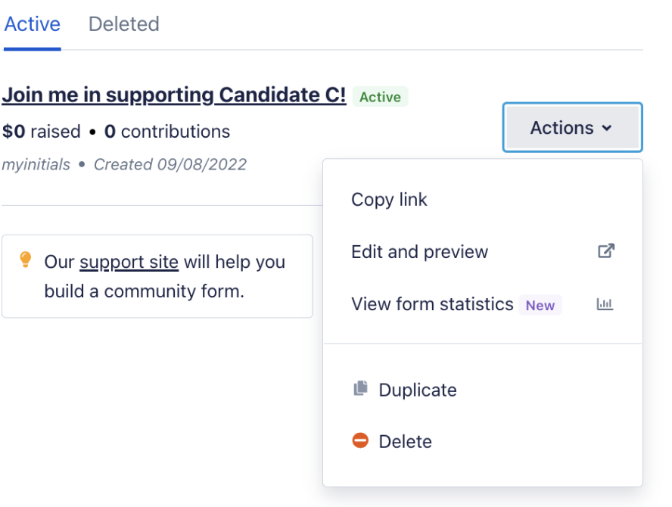The width and height of the screenshot is (672, 507).
Task: Choose Copy link from the menu
Action: click(x=389, y=200)
